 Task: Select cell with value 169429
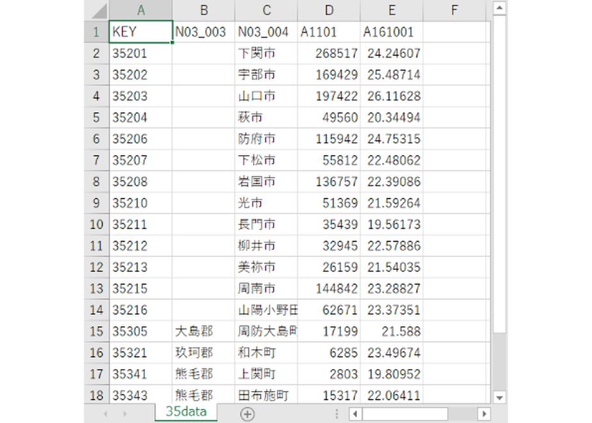point(329,75)
